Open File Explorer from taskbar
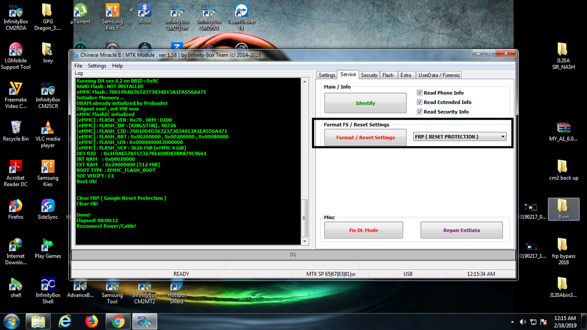This screenshot has height=330, width=587. pos(38,322)
